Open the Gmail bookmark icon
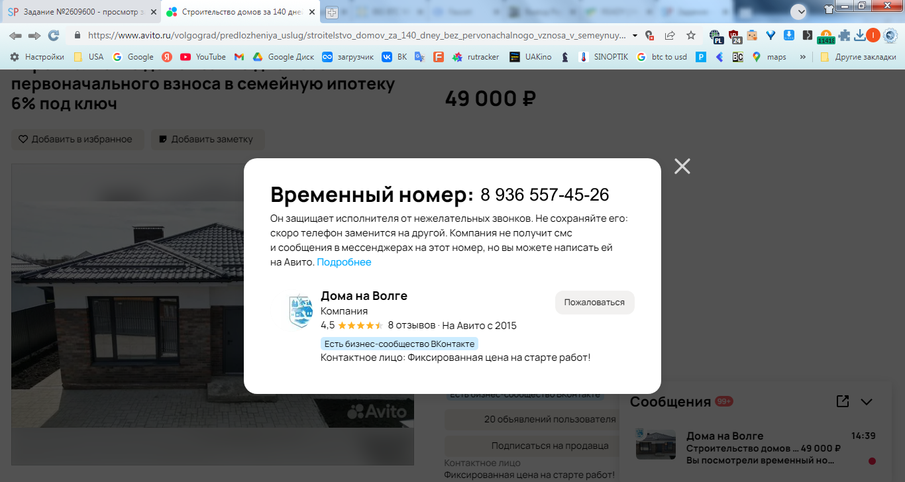905x482 pixels. point(239,57)
